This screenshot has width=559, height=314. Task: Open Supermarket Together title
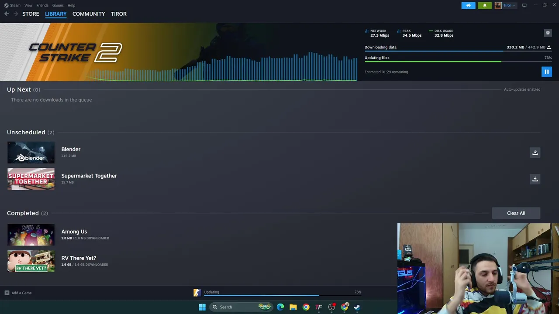point(89,176)
